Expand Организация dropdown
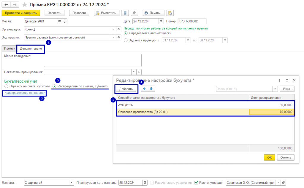The width and height of the screenshot is (304, 188). coord(114,29)
